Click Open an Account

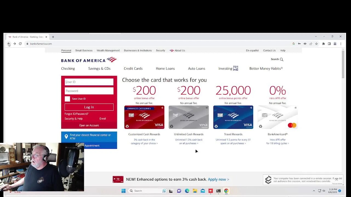pos(89,125)
